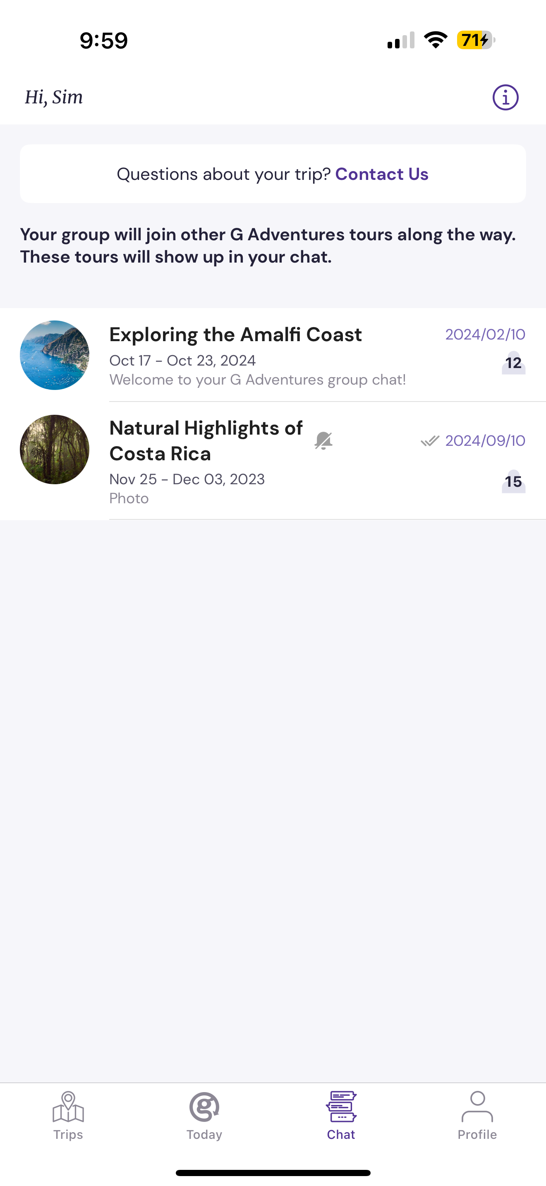Open the Profile person icon

pyautogui.click(x=477, y=1107)
